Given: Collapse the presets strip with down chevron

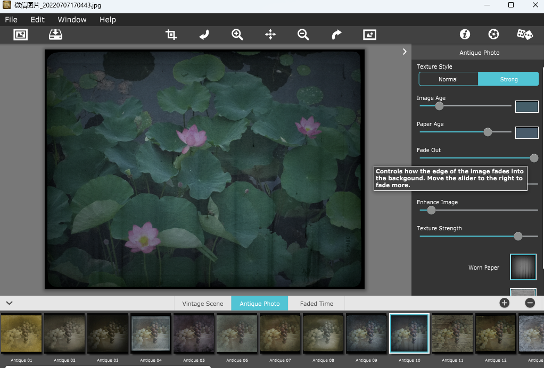Looking at the screenshot, I should (10, 303).
